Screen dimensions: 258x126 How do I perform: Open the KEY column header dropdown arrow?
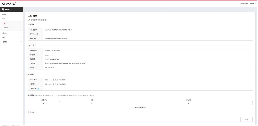(123, 100)
